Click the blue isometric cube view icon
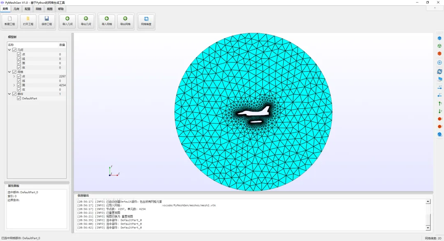Image resolution: width=444 pixels, height=241 pixels. [x=439, y=134]
